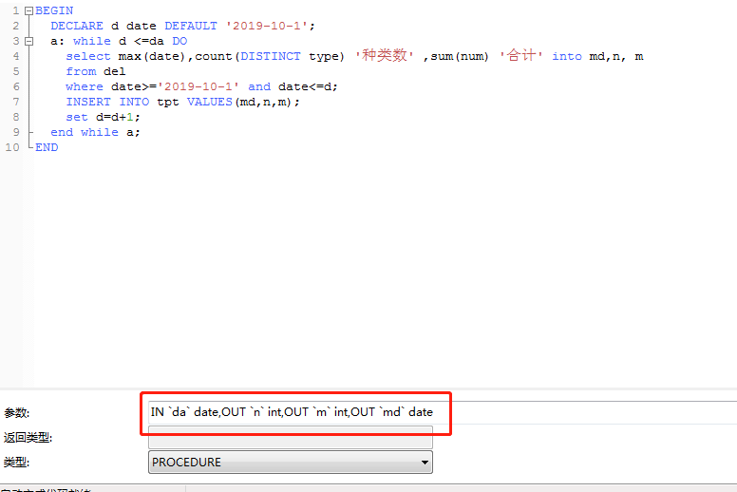Screen dimensions: 737x492
Task: Collapse the BEGIN block fold marker
Action: click(x=29, y=10)
